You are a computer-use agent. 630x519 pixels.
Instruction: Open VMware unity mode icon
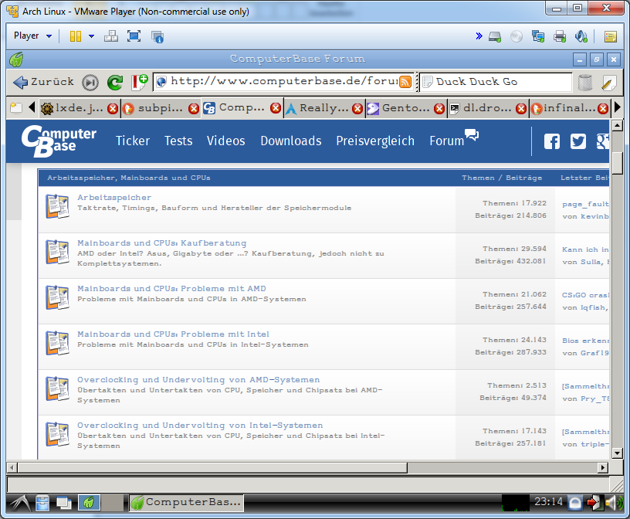[157, 36]
